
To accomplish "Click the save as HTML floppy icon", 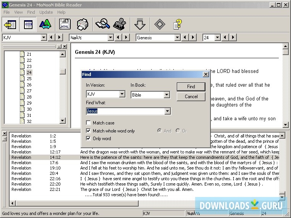I will coord(65,24).
